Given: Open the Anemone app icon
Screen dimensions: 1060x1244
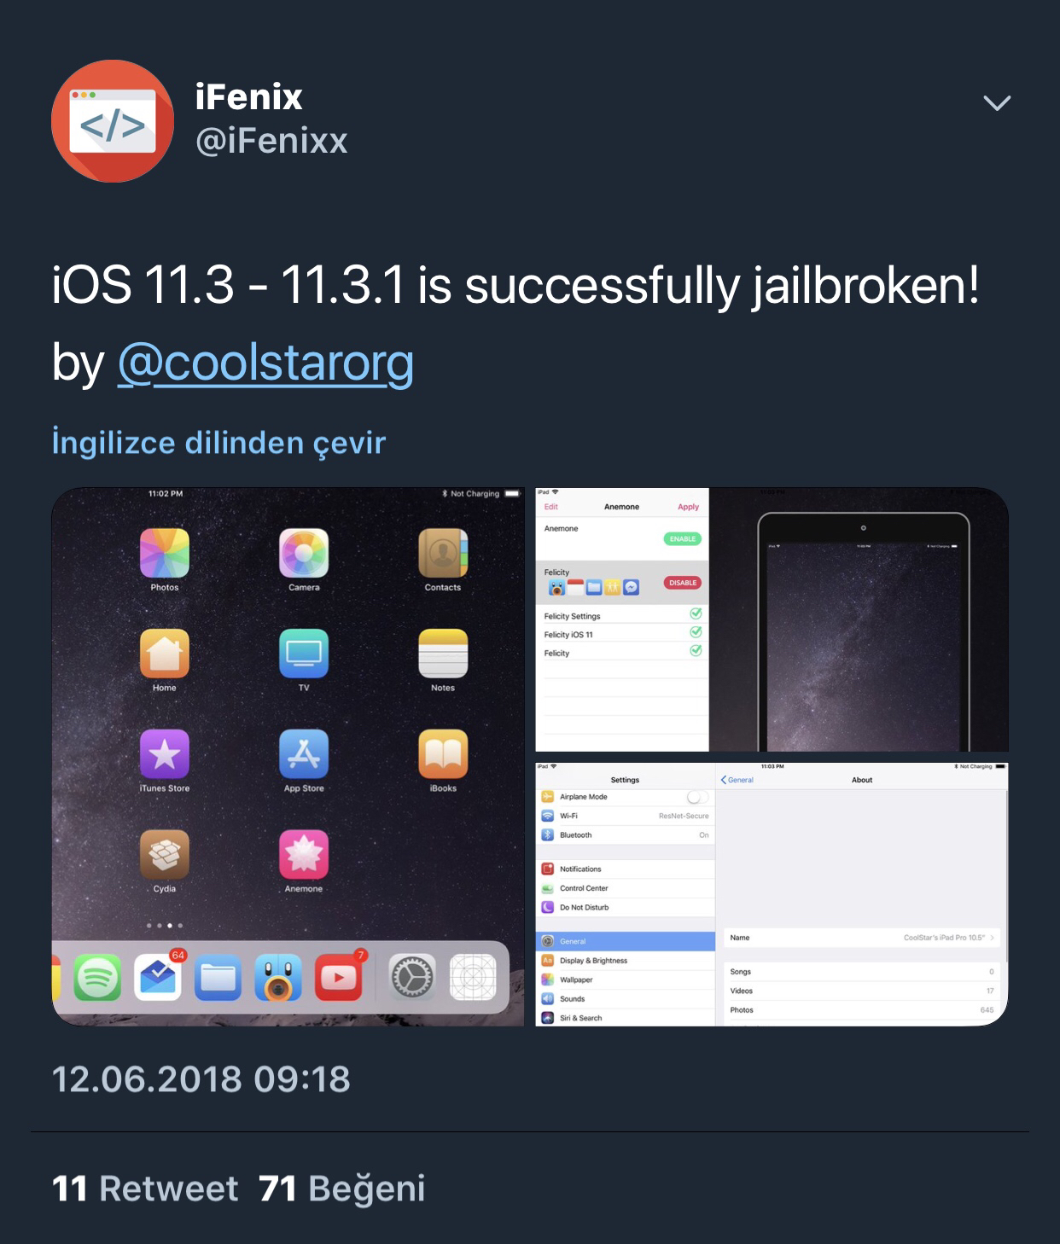Looking at the screenshot, I should (304, 854).
